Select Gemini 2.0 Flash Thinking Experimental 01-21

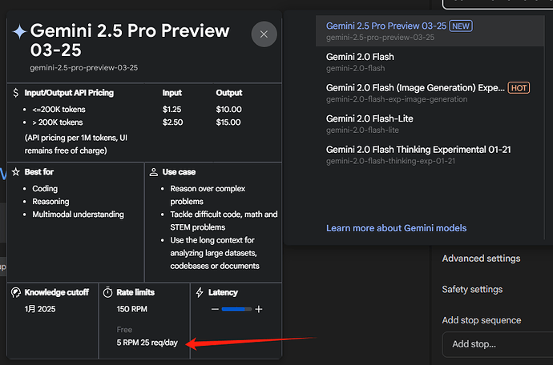coord(430,154)
